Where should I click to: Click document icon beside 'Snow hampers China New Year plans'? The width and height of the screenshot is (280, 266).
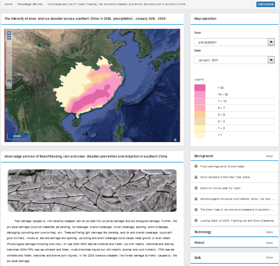(196, 177)
